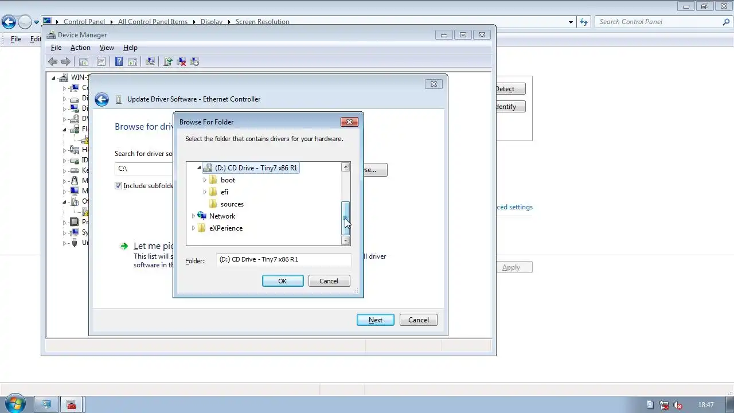
Task: Click the Update Driver Software toolbar icon
Action: [x=168, y=61]
